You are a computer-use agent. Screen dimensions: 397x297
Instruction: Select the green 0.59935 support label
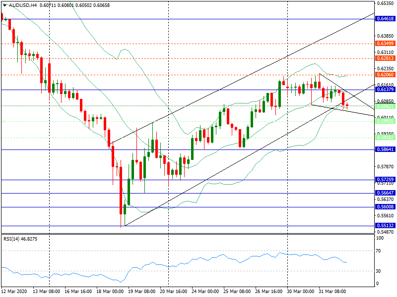point(385,121)
